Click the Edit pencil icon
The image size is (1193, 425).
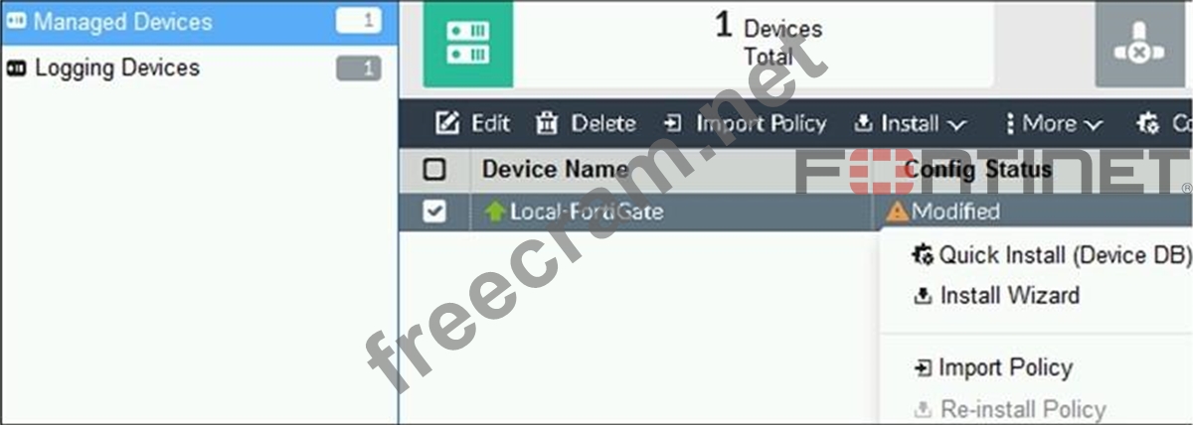click(x=448, y=124)
